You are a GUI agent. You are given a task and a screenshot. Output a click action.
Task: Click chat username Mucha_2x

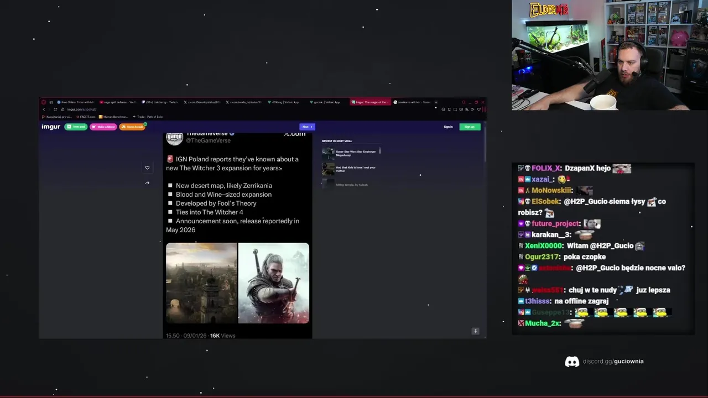[x=542, y=323]
